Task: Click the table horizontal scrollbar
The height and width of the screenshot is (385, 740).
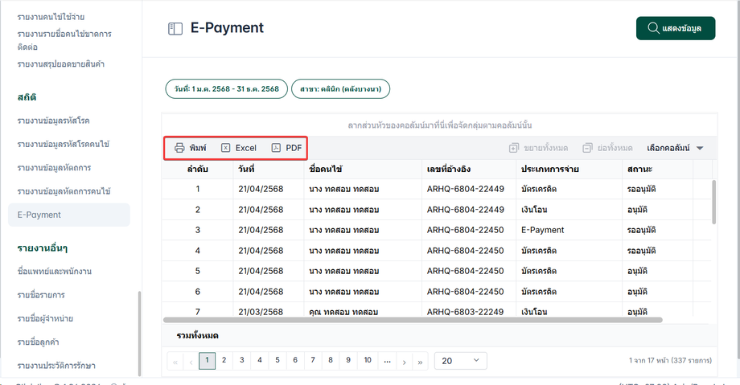Action: (x=413, y=320)
